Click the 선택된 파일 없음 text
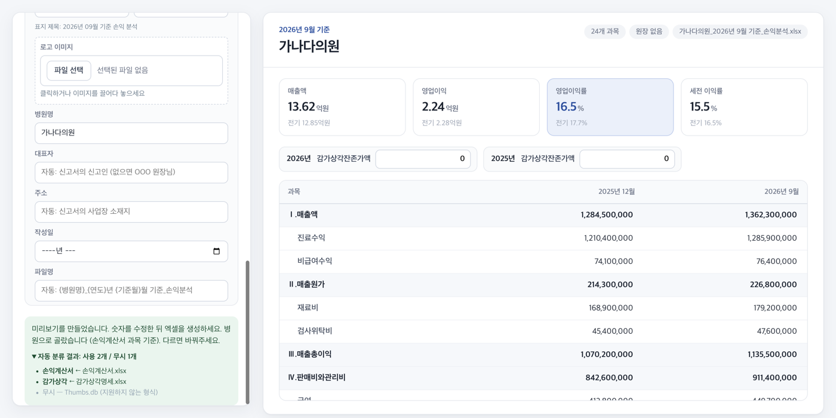This screenshot has width=836, height=418. tap(122, 70)
